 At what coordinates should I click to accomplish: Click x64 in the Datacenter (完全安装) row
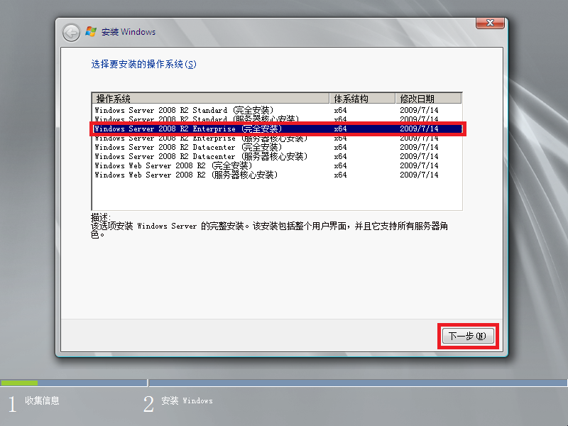pyautogui.click(x=340, y=148)
